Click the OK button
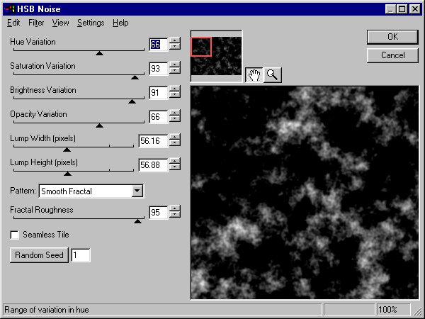 coord(392,37)
